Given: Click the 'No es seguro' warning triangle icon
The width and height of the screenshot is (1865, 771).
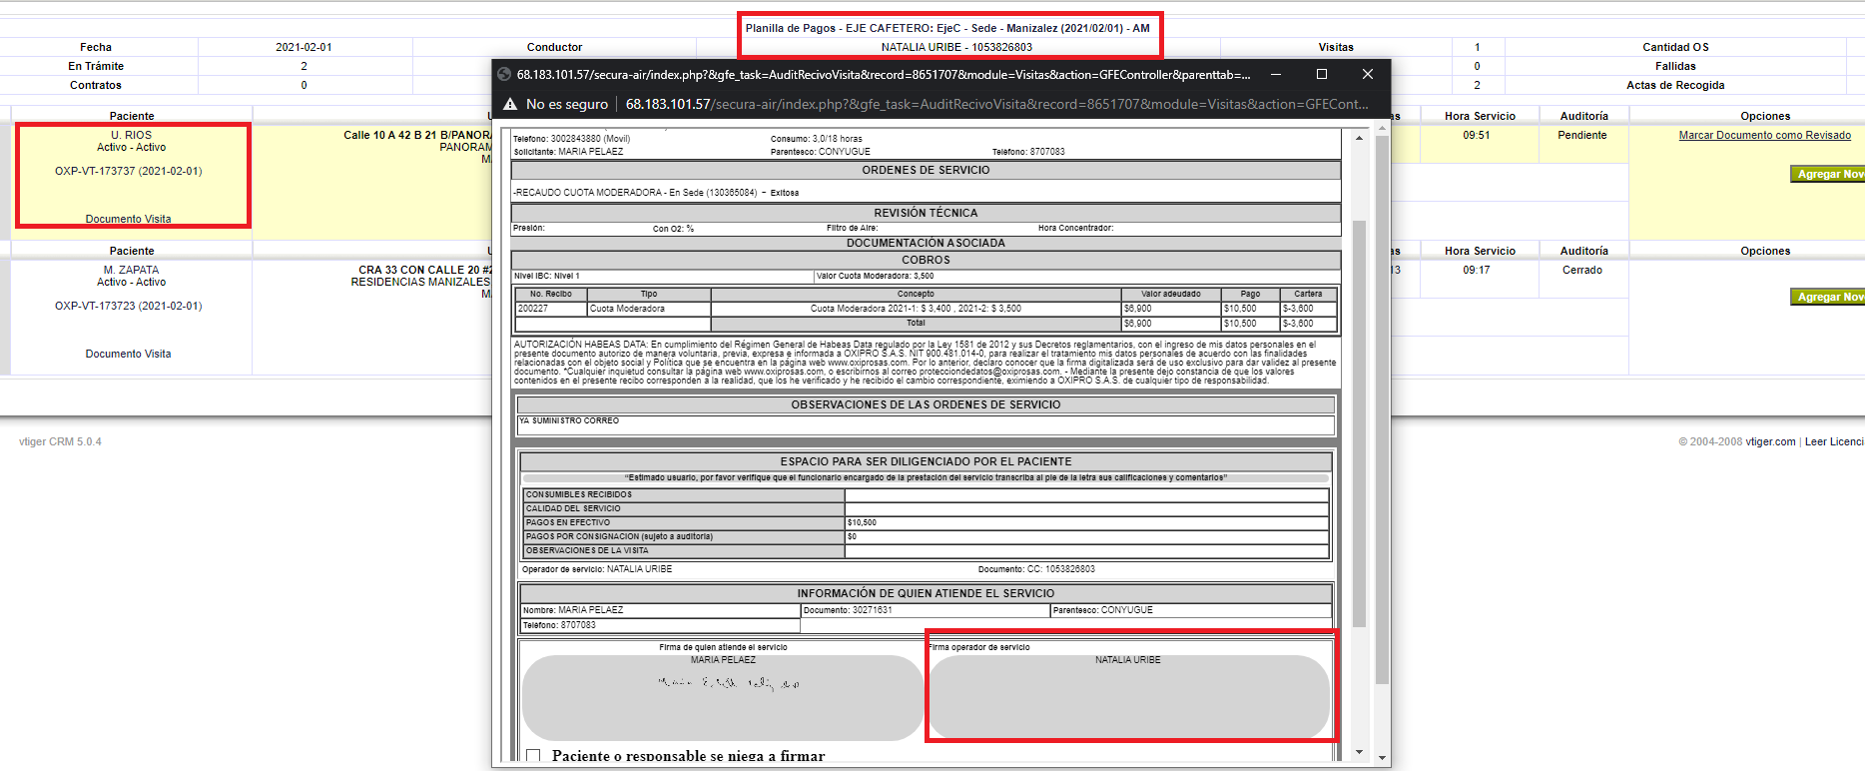Looking at the screenshot, I should 510,104.
